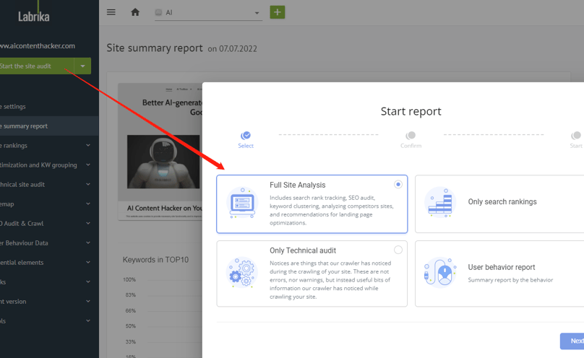This screenshot has width=584, height=358.
Task: Click the Start step indicator
Action: tap(576, 140)
